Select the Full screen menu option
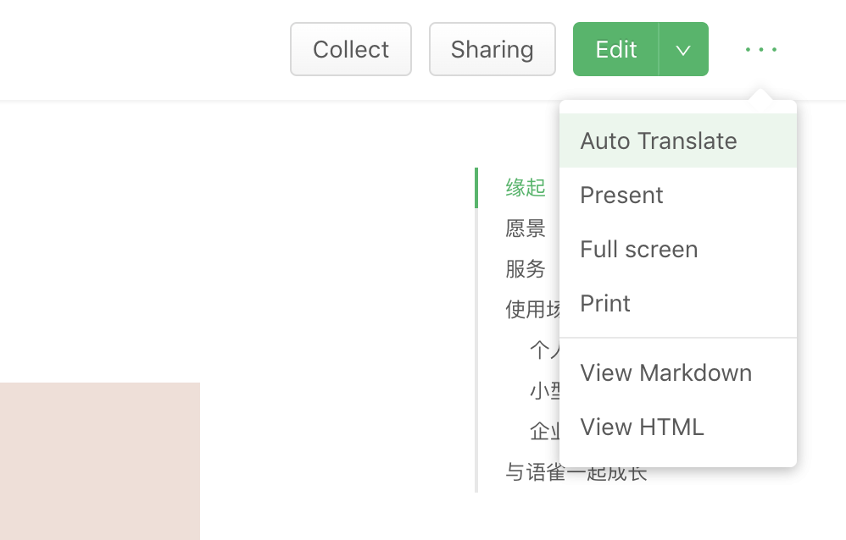This screenshot has width=846, height=540. [x=639, y=250]
